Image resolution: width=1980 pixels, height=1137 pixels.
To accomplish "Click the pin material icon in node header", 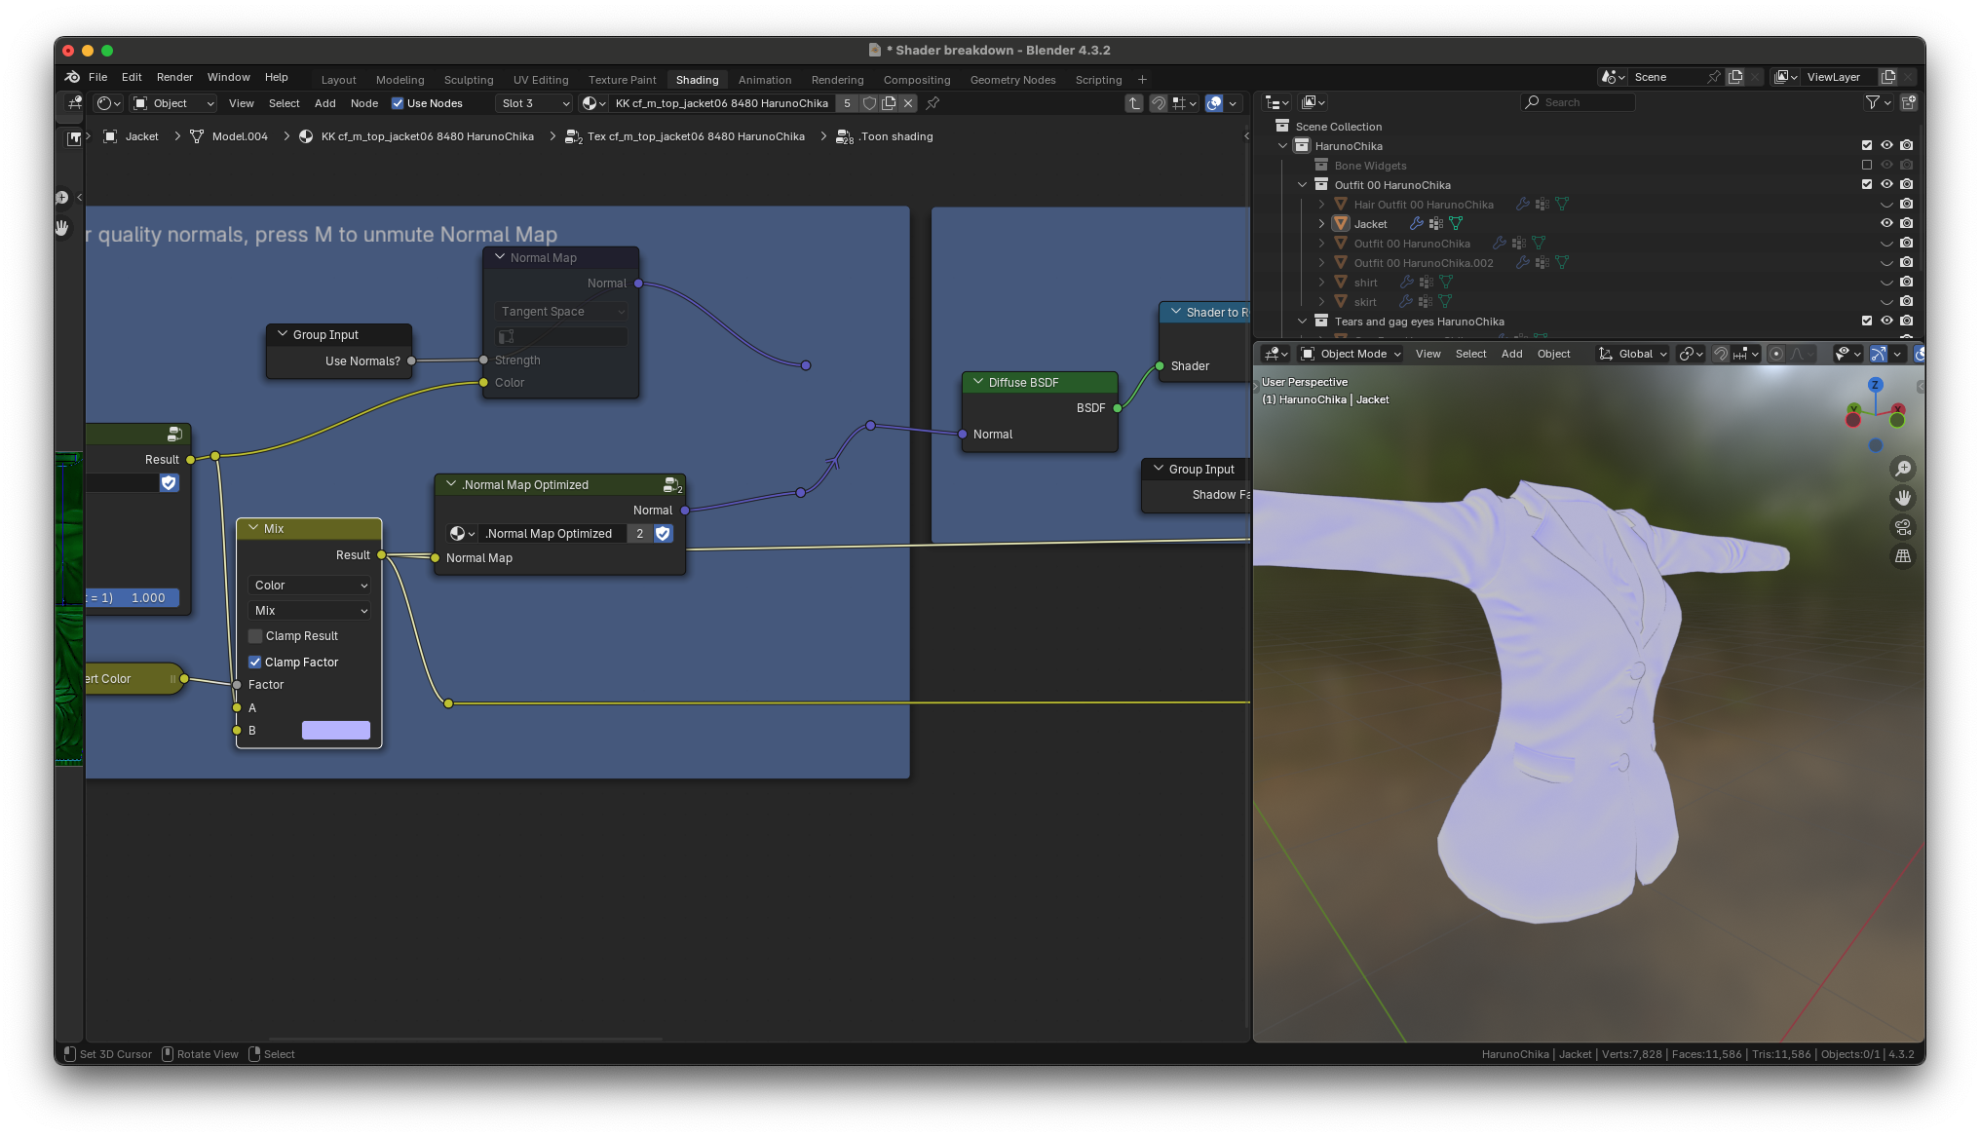I will tap(933, 103).
